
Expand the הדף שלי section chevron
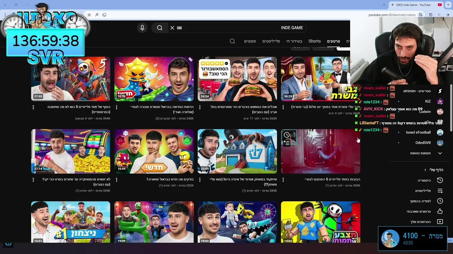(x=425, y=170)
